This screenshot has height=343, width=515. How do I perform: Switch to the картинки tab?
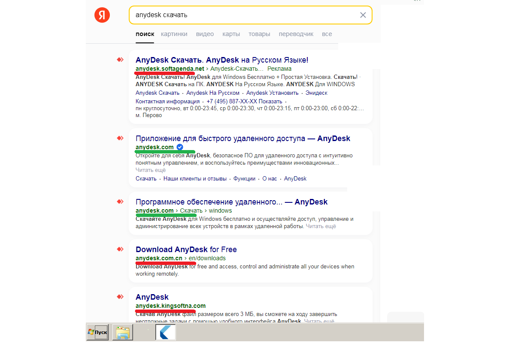174,34
